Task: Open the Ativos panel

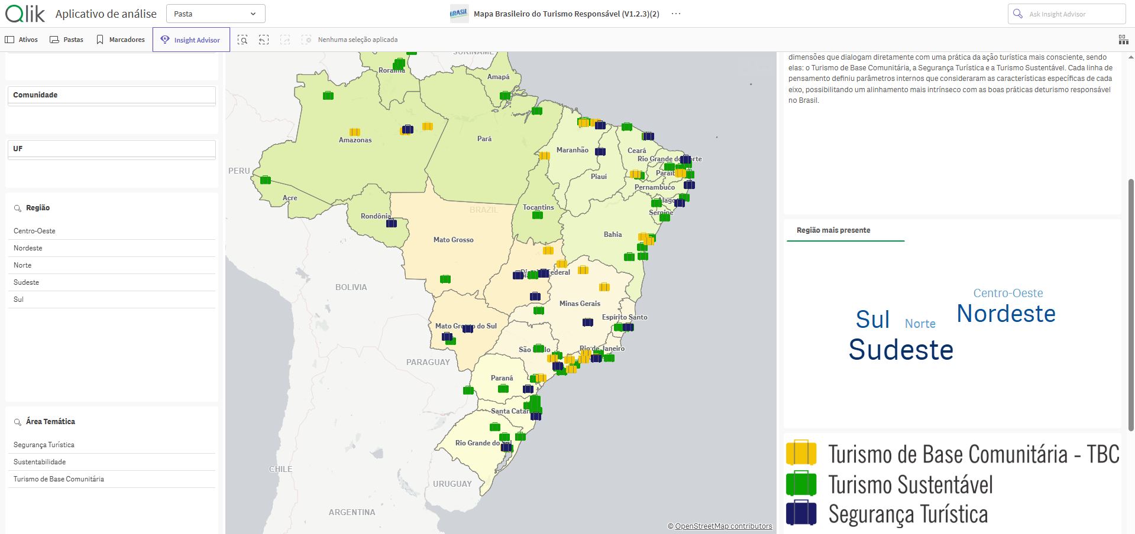Action: (22, 40)
